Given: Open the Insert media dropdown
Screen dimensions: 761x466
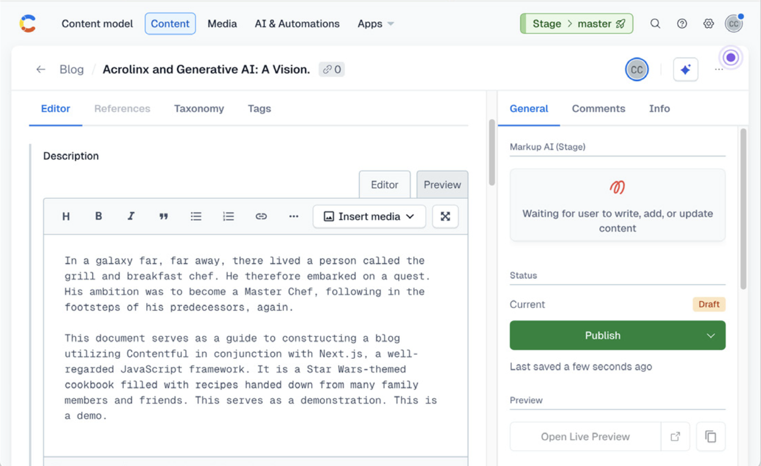Looking at the screenshot, I should click(x=368, y=216).
